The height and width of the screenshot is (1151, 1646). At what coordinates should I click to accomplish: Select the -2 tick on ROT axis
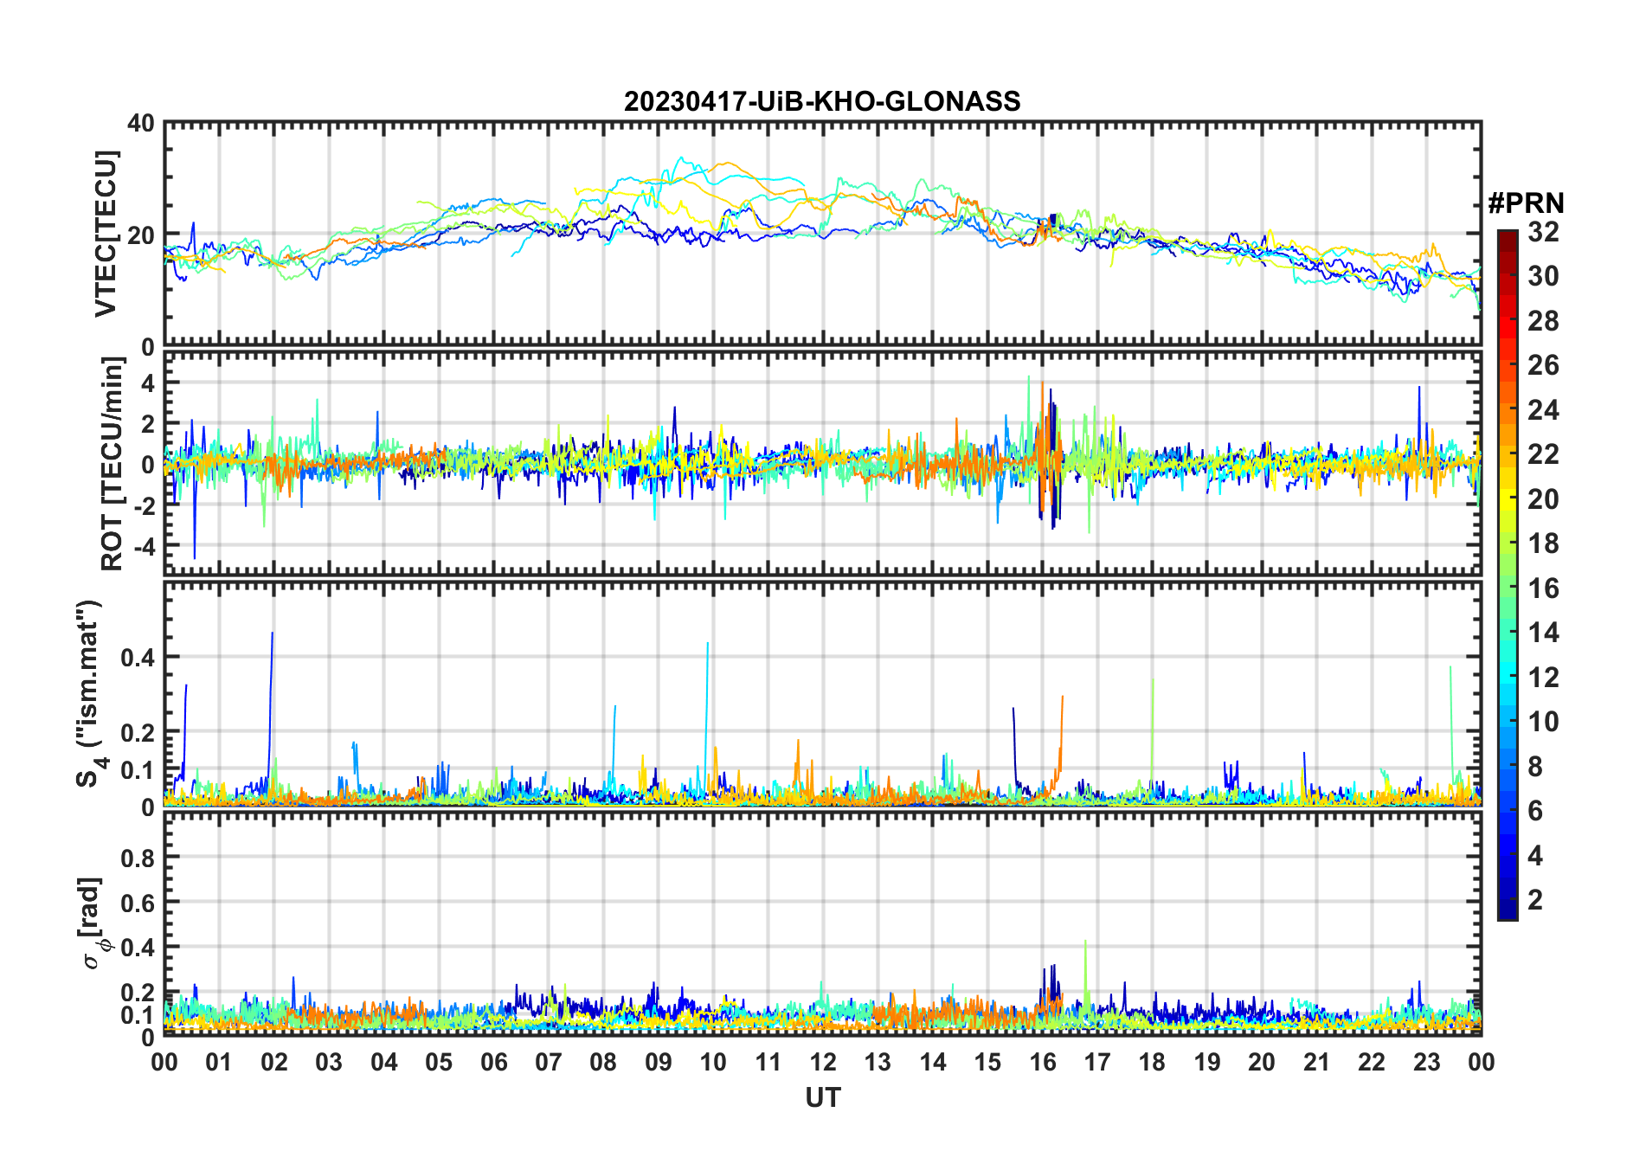[144, 505]
